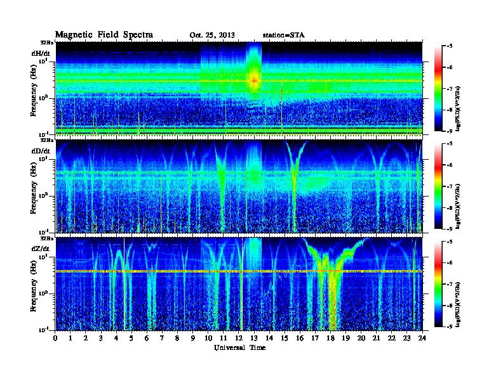Viewport: 503px width, 388px height.
Task: Click the hour 23 tick label
Action: pyautogui.click(x=407, y=338)
